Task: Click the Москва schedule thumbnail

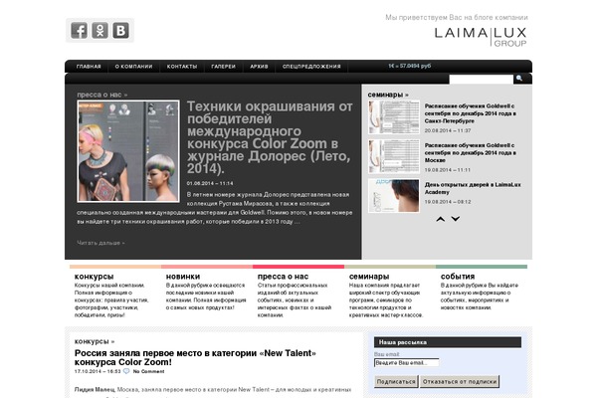Action: (394, 156)
